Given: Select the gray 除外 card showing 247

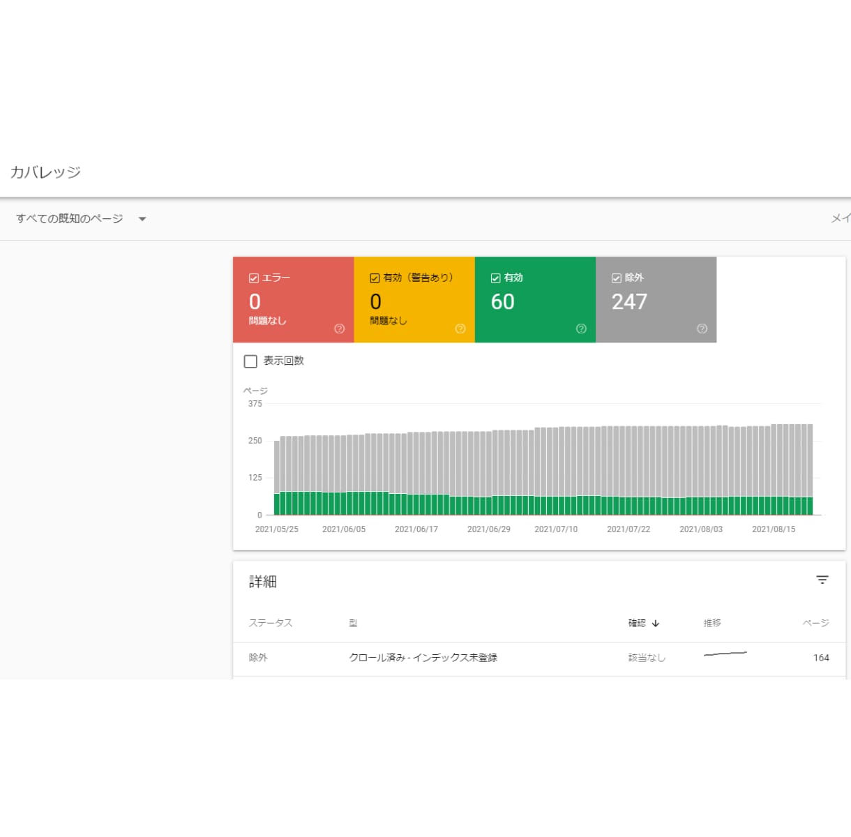Looking at the screenshot, I should pyautogui.click(x=656, y=300).
